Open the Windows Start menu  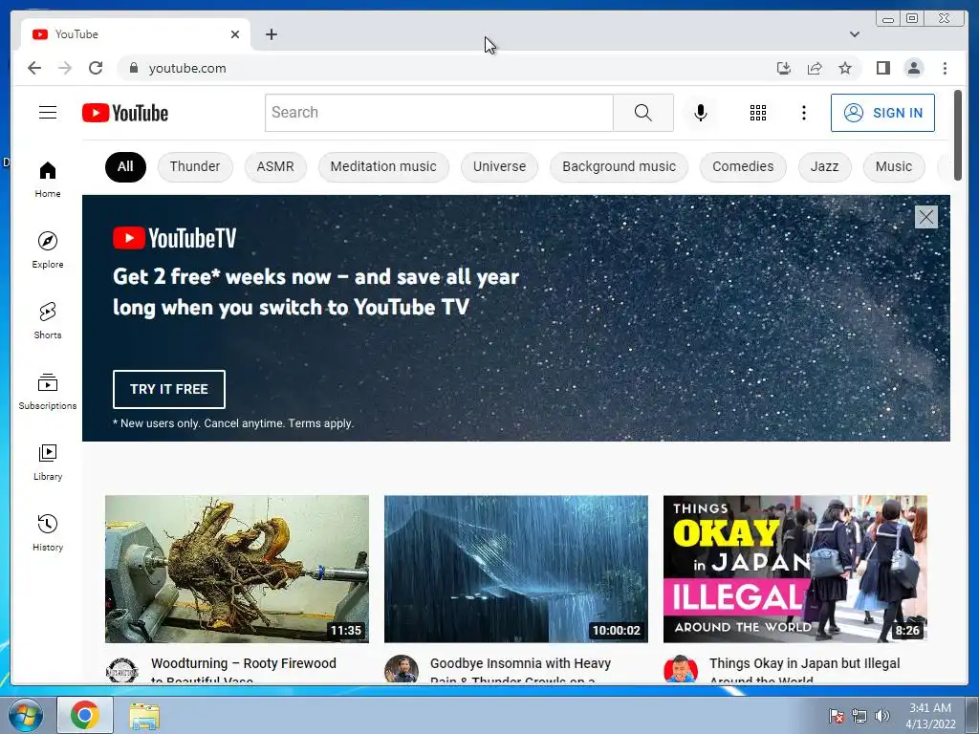pos(26,715)
